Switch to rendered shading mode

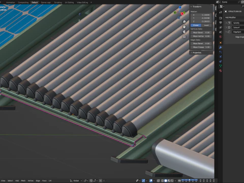[172, 180]
